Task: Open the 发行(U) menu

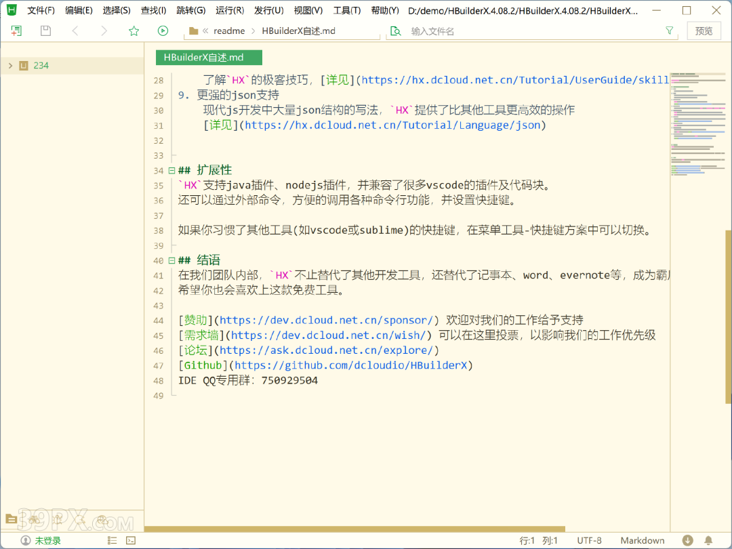Action: click(269, 10)
